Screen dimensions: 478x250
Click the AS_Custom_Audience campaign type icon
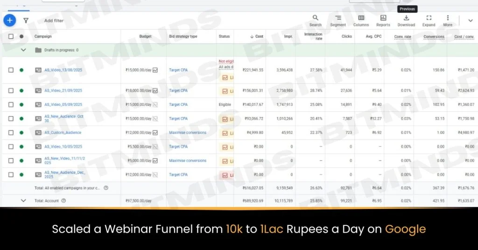coord(38,132)
